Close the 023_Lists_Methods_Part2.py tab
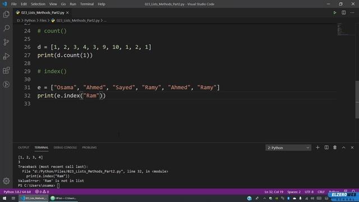 pyautogui.click(x=67, y=12)
